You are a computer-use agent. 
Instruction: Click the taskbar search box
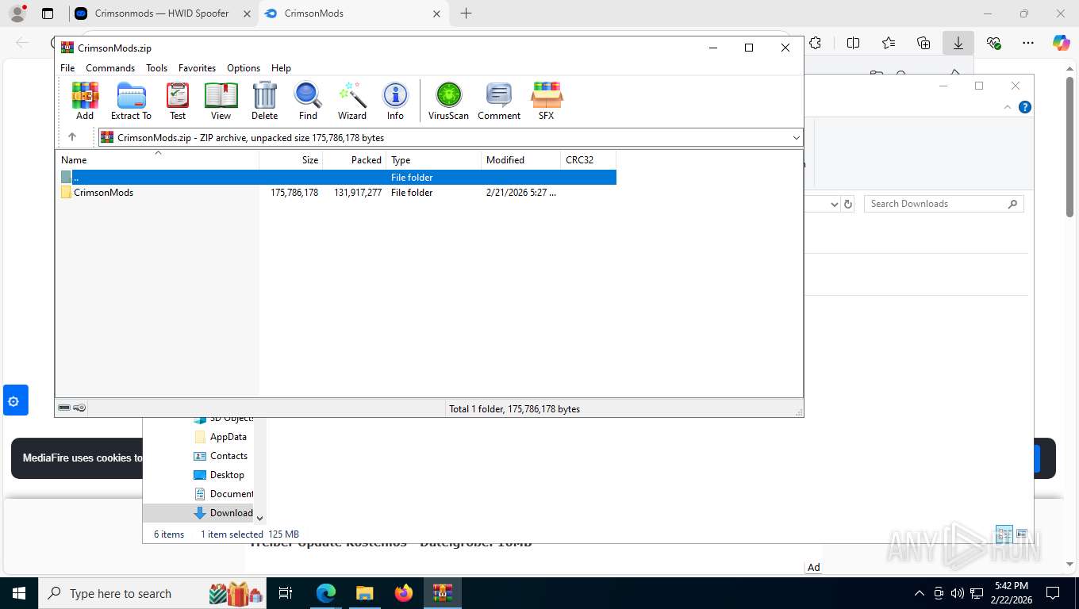[x=152, y=593]
